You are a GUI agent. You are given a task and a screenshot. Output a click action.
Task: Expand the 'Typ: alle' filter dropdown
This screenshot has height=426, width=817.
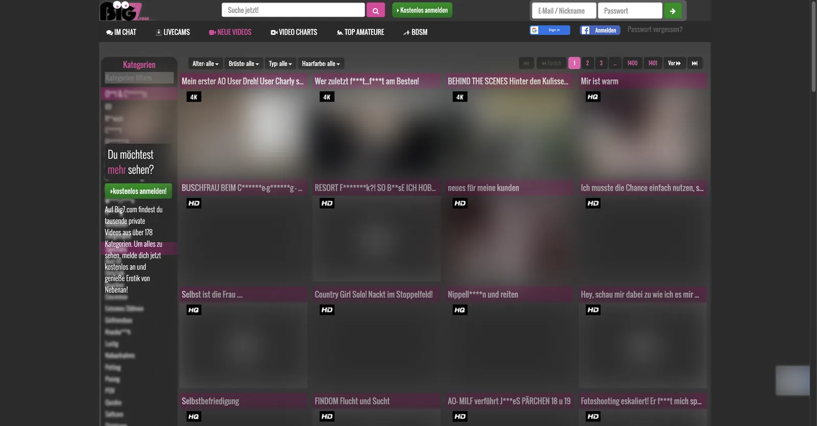click(280, 64)
